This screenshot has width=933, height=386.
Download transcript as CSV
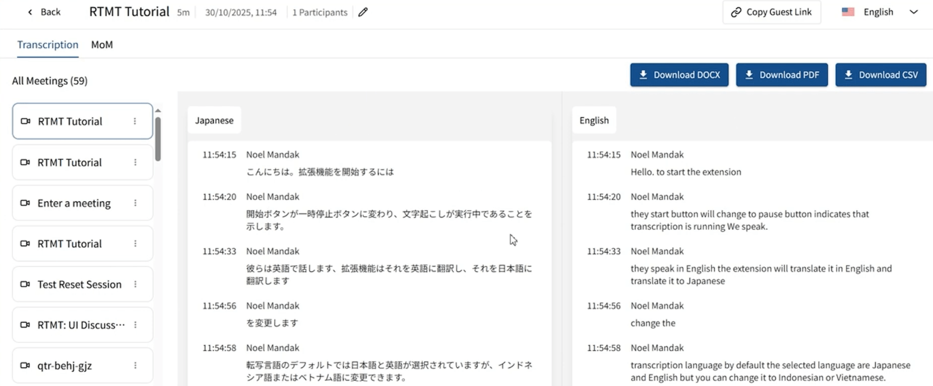[x=880, y=75]
